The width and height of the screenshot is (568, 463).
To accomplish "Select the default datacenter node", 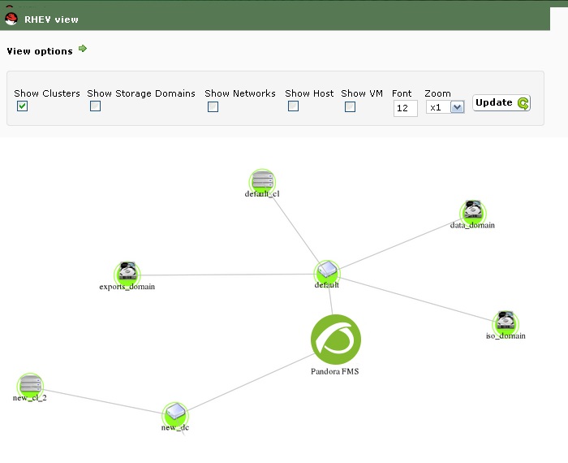I will pos(327,273).
